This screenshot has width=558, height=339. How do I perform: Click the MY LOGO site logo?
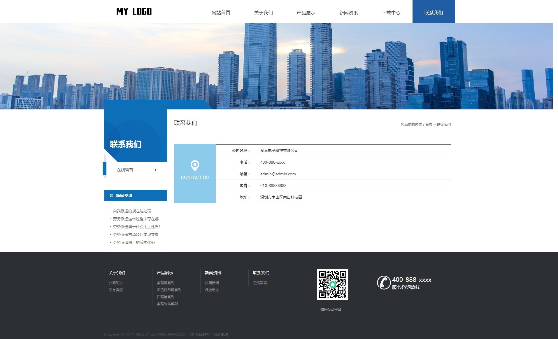coord(134,11)
